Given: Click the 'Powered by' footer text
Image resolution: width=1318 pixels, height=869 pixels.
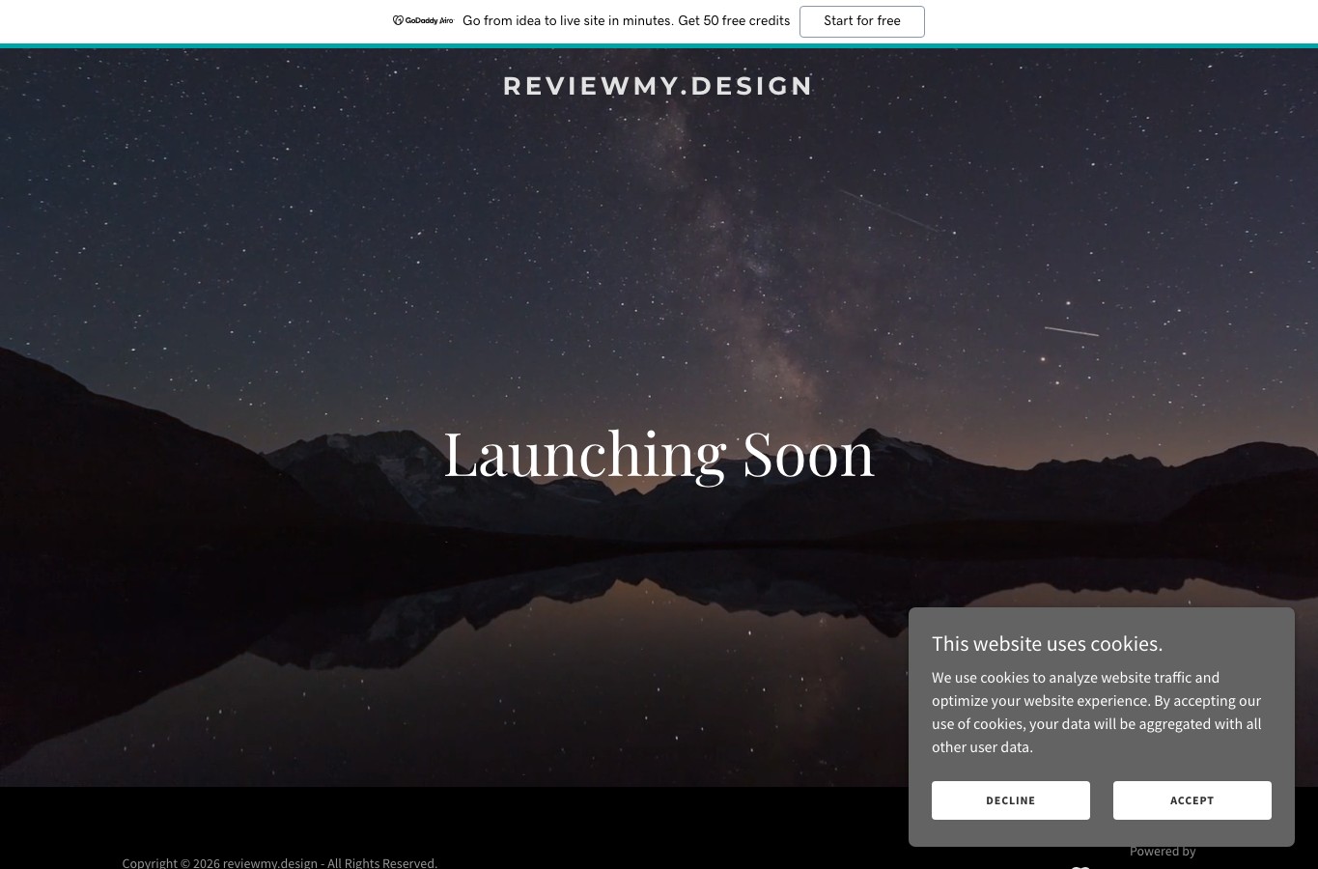Looking at the screenshot, I should coord(1163,852).
